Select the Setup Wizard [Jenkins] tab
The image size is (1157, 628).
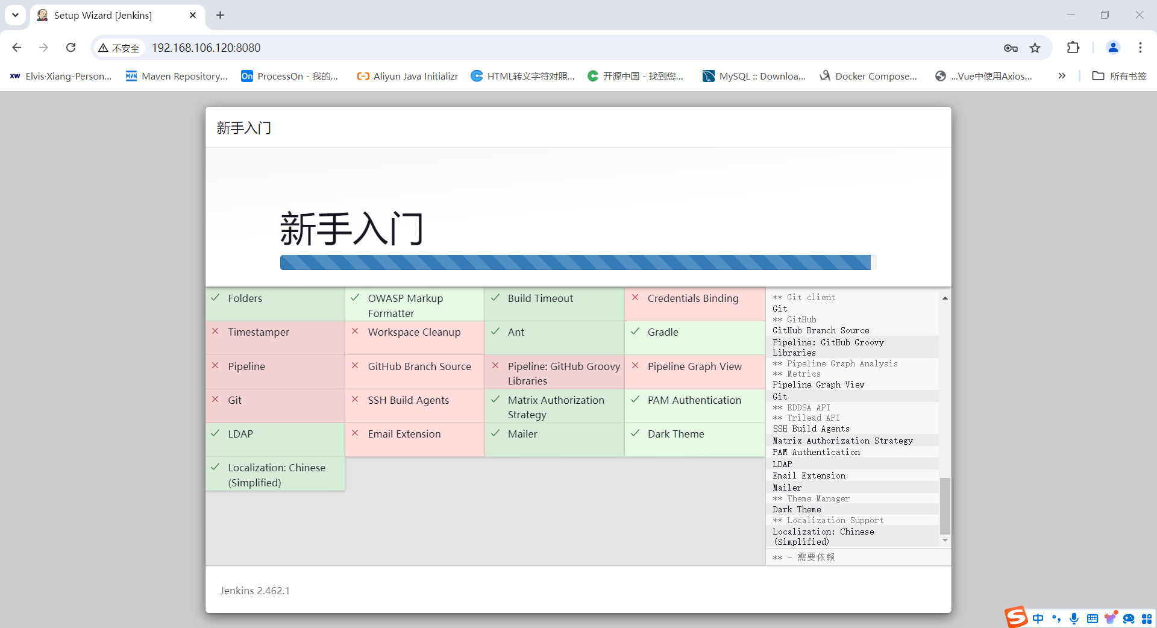point(117,15)
